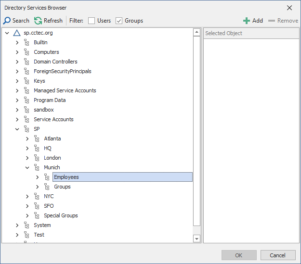Click the tree scrollbar down arrow
Screen dimensions: 301x264
tap(196, 239)
